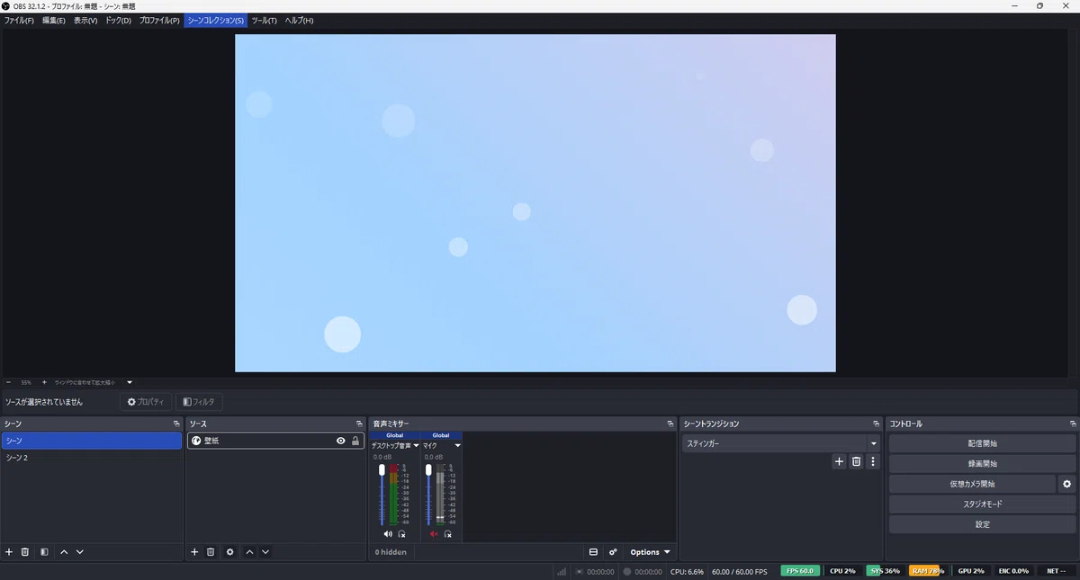Open the デスクトップ音声 channel dropdown
The width and height of the screenshot is (1080, 580).
point(416,445)
